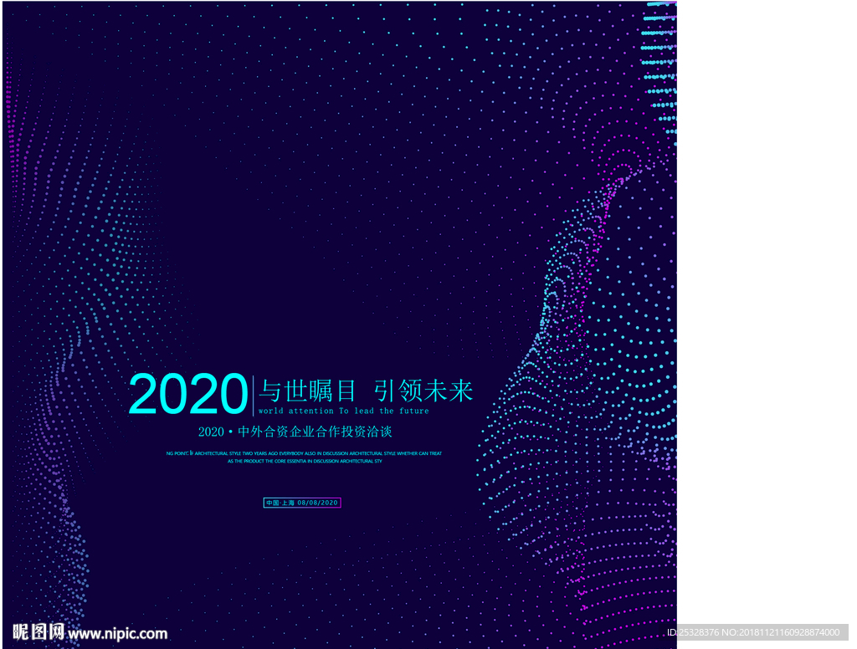Click the small text line "AS THE PRODUCT THE CORE ESSENTIA"
This screenshot has height=649, width=857.
[x=305, y=461]
